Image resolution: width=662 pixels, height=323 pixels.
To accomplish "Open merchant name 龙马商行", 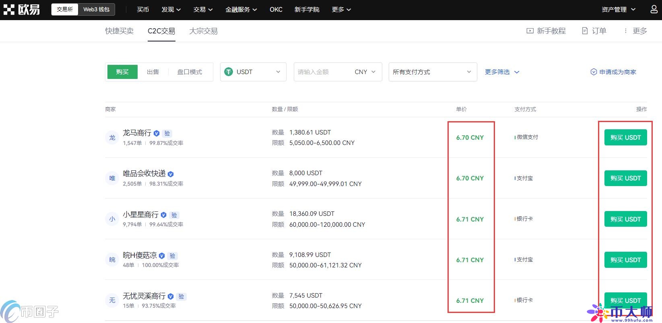I will coord(137,133).
